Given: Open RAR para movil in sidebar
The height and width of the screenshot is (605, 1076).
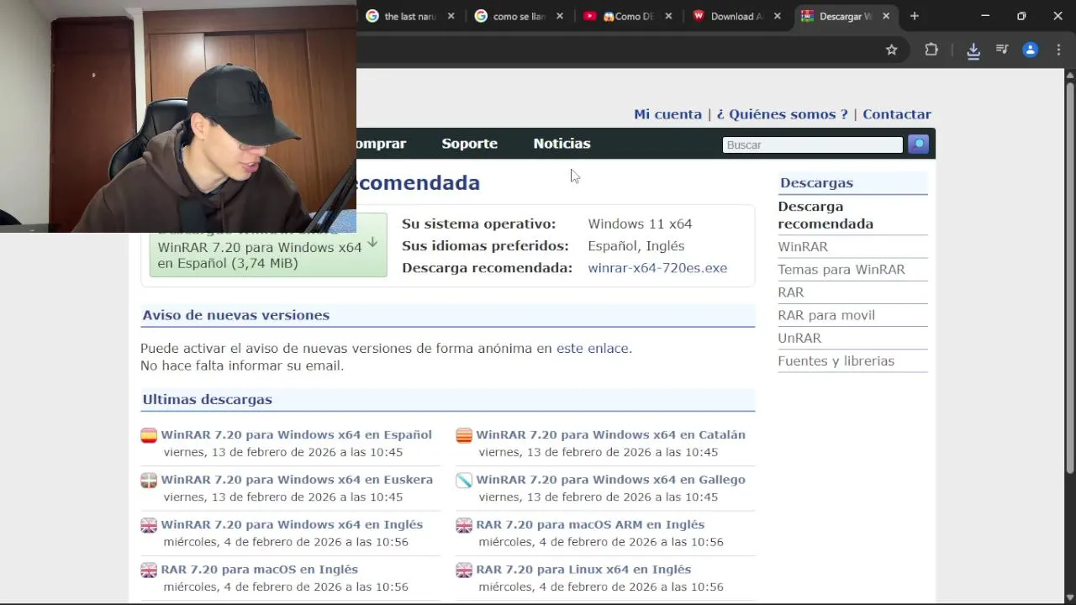Looking at the screenshot, I should pos(826,315).
